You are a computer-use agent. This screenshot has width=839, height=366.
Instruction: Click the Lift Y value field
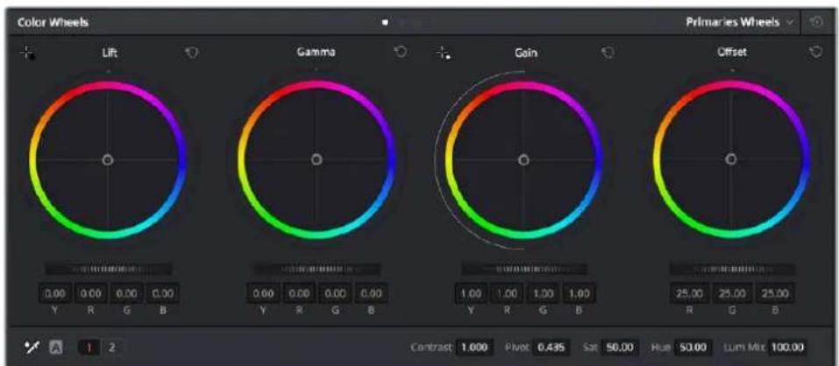[x=55, y=293]
